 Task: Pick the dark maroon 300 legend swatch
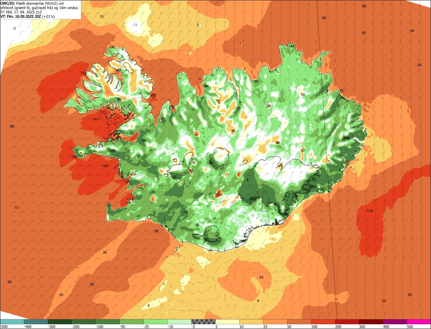371,322
